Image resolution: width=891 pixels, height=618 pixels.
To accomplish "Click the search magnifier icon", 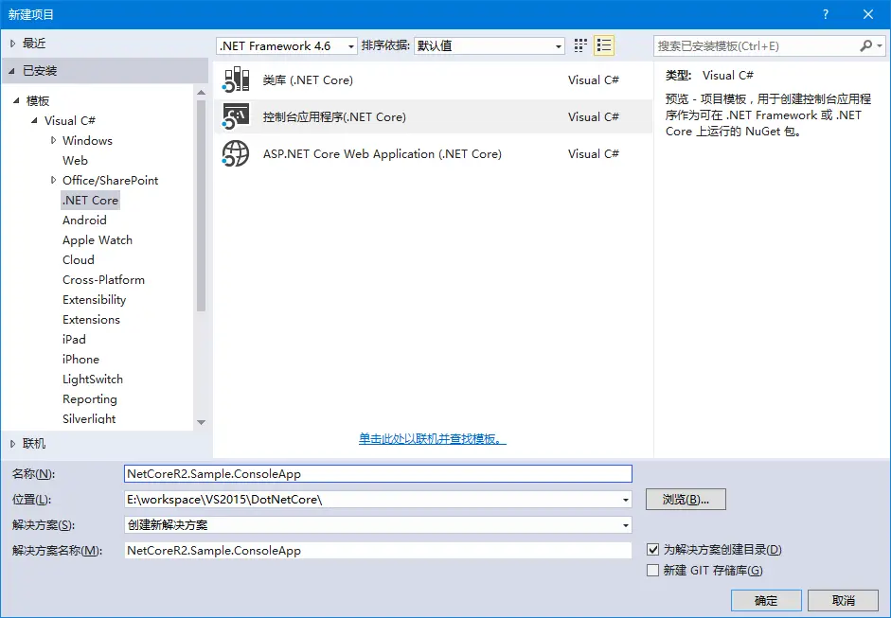I will point(866,45).
